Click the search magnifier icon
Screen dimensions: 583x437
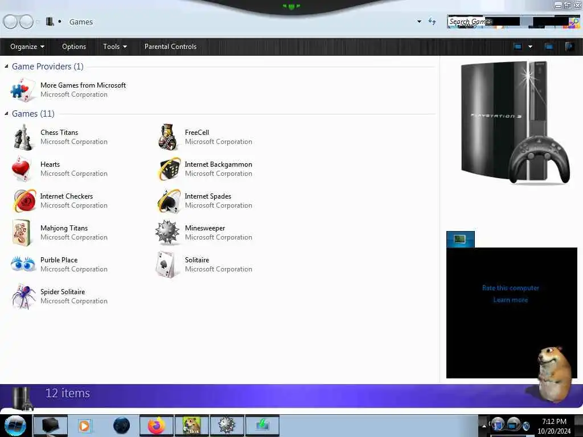click(574, 22)
